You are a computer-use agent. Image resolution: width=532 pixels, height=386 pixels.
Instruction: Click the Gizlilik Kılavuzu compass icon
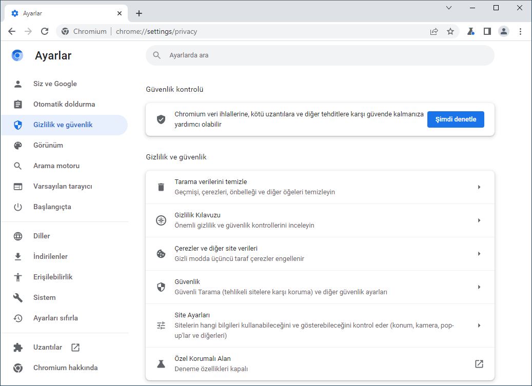pos(161,220)
